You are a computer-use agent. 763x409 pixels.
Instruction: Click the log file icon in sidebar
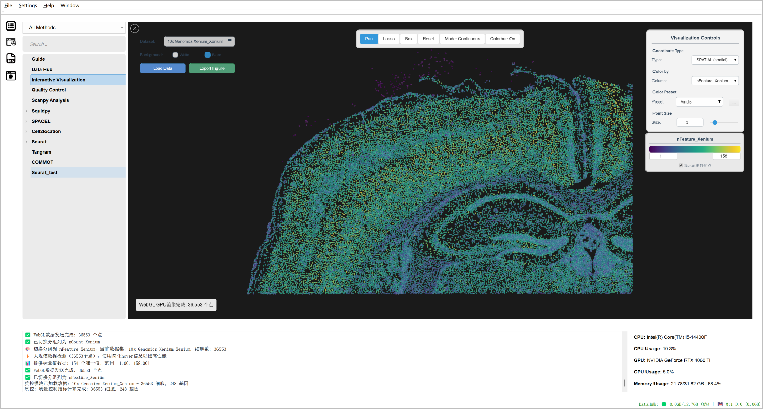pos(11,59)
